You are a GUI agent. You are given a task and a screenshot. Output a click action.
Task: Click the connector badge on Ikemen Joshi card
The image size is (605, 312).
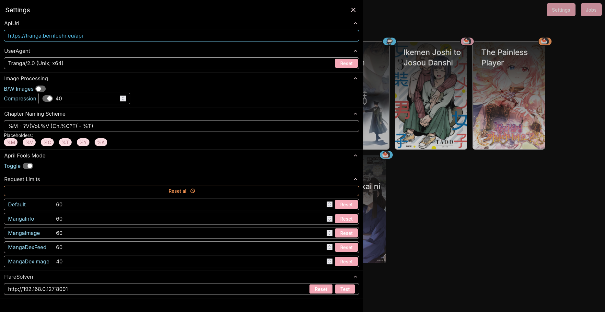[467, 41]
